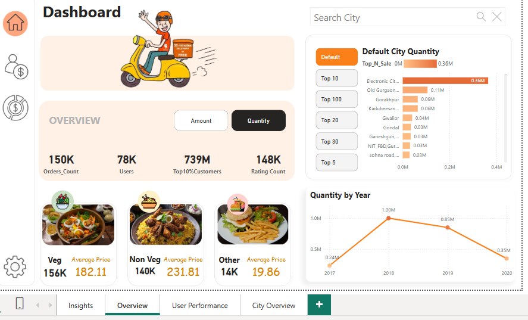The width and height of the screenshot is (528, 320).
Task: Pick the Top 5 filter button
Action: (336, 162)
